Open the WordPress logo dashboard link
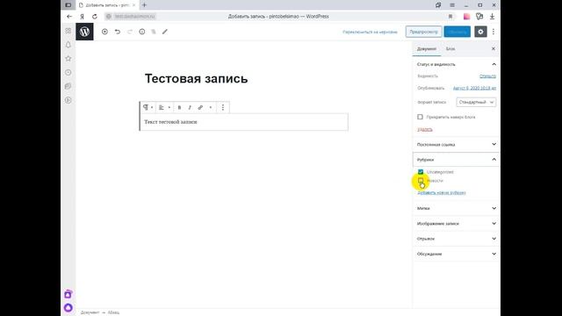 [84, 32]
